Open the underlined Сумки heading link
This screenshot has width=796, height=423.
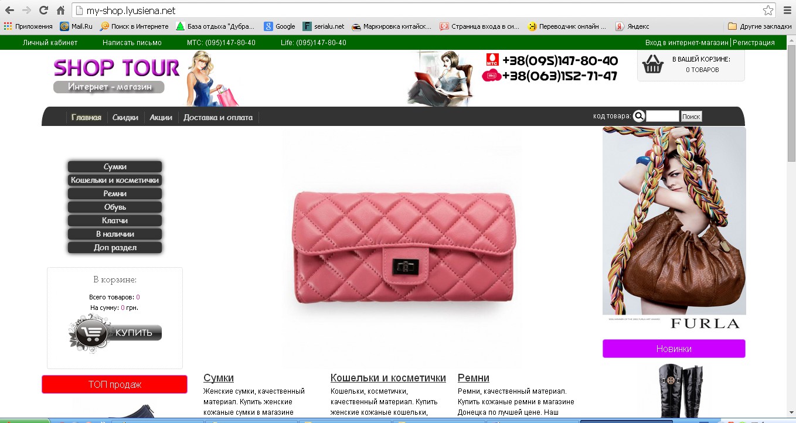[219, 378]
